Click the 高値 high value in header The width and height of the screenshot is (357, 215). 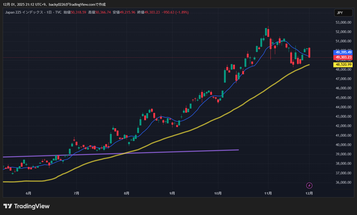tap(103, 12)
